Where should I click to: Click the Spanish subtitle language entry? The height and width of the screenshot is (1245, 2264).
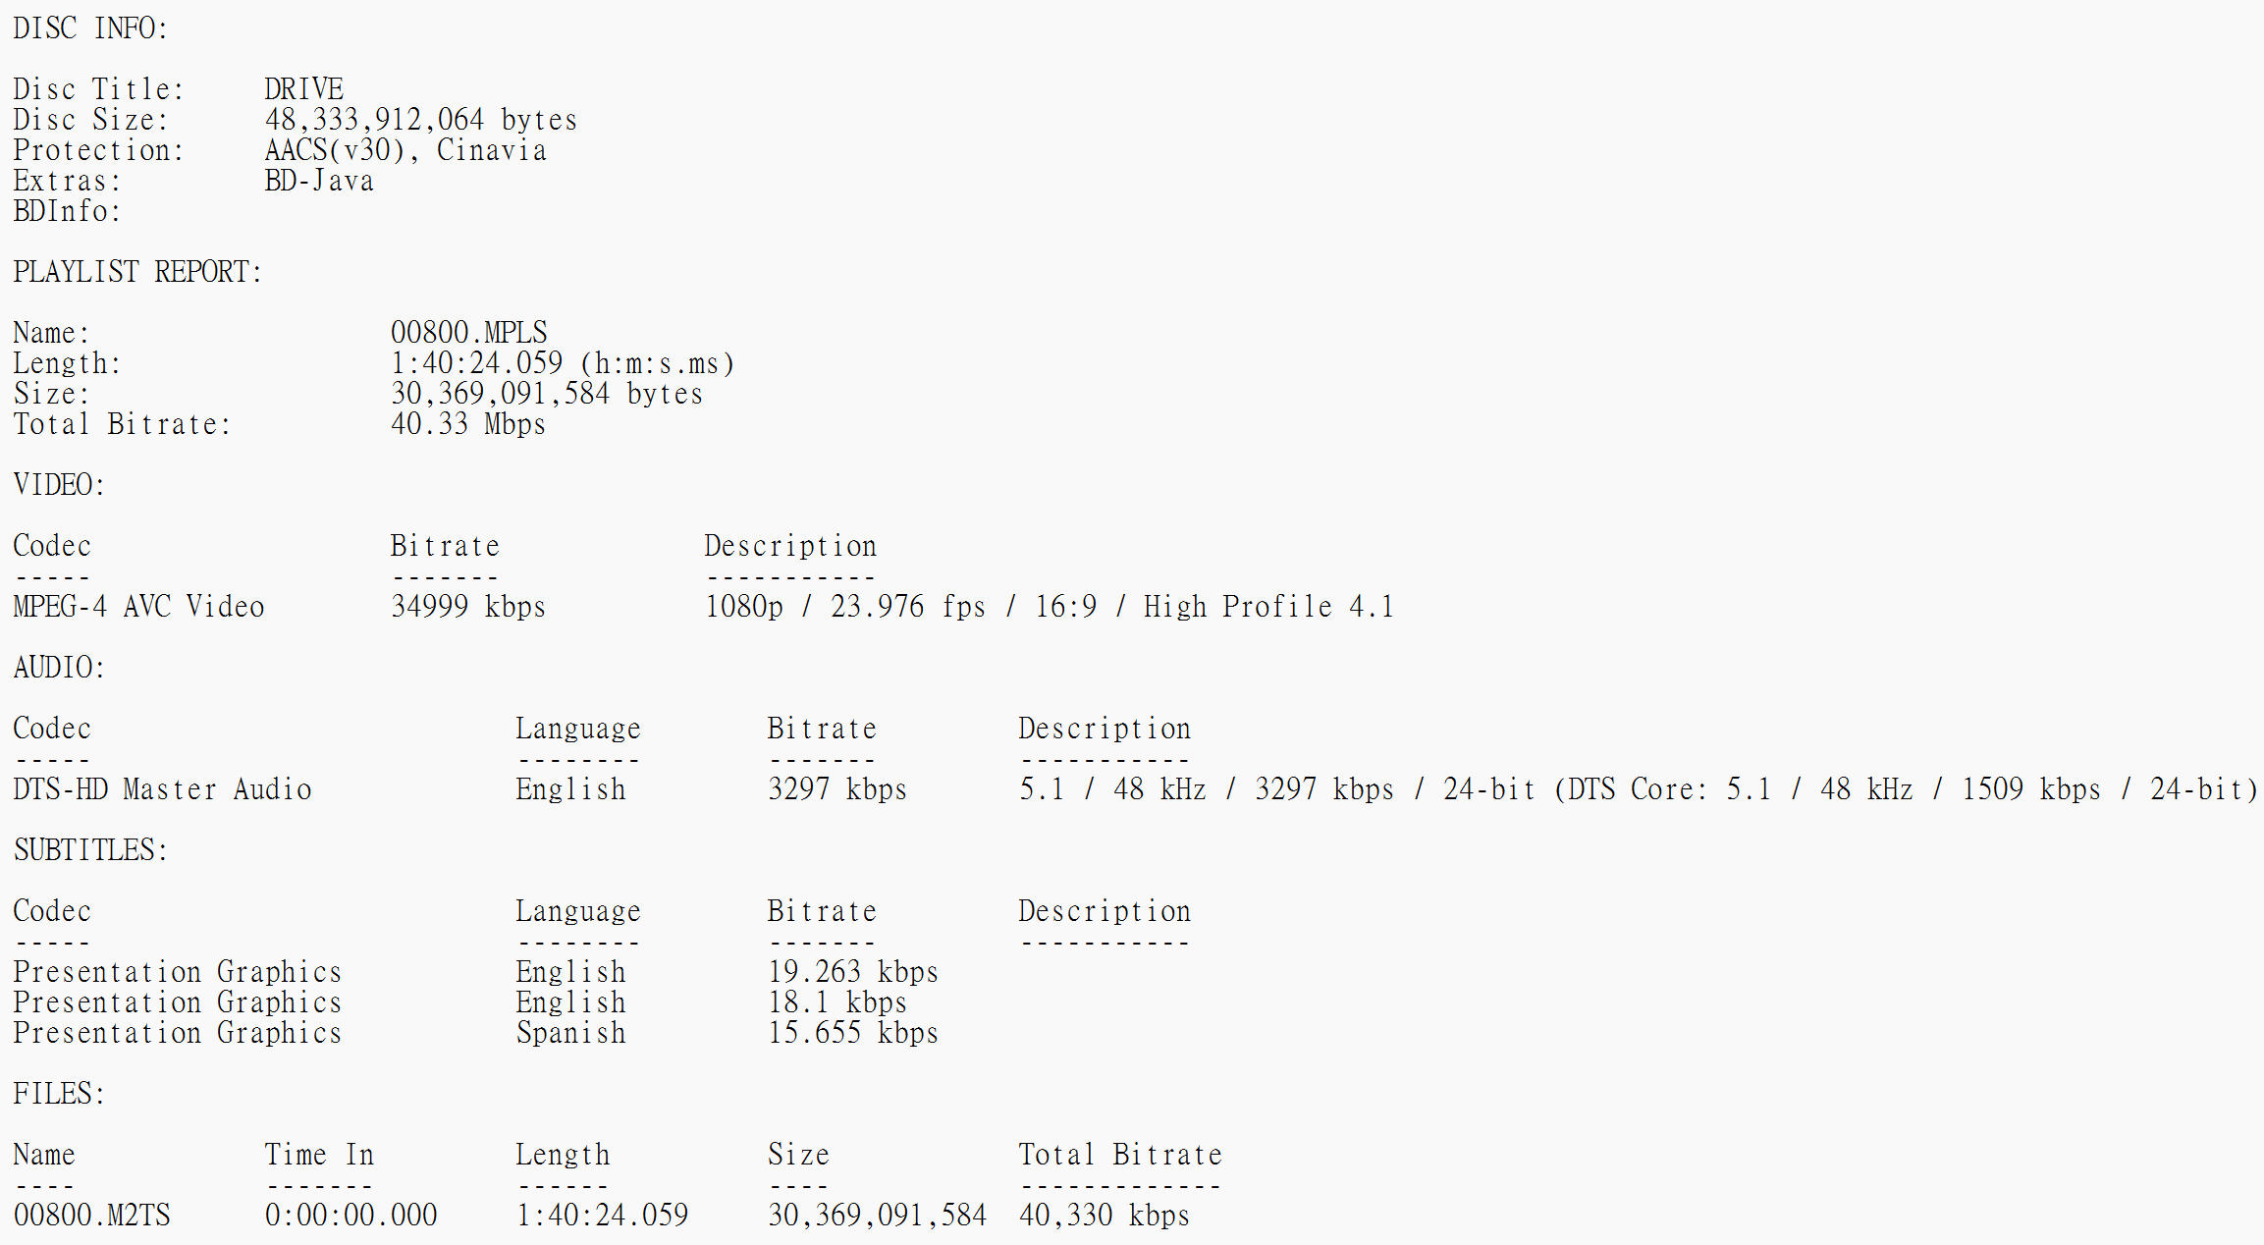click(570, 1033)
